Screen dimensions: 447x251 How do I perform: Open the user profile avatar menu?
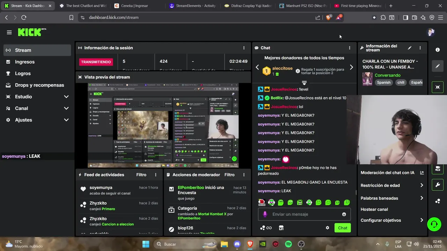pos(431,32)
